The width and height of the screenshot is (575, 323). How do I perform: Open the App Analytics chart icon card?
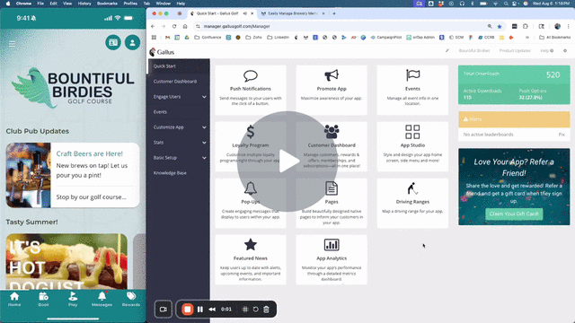tap(332, 259)
